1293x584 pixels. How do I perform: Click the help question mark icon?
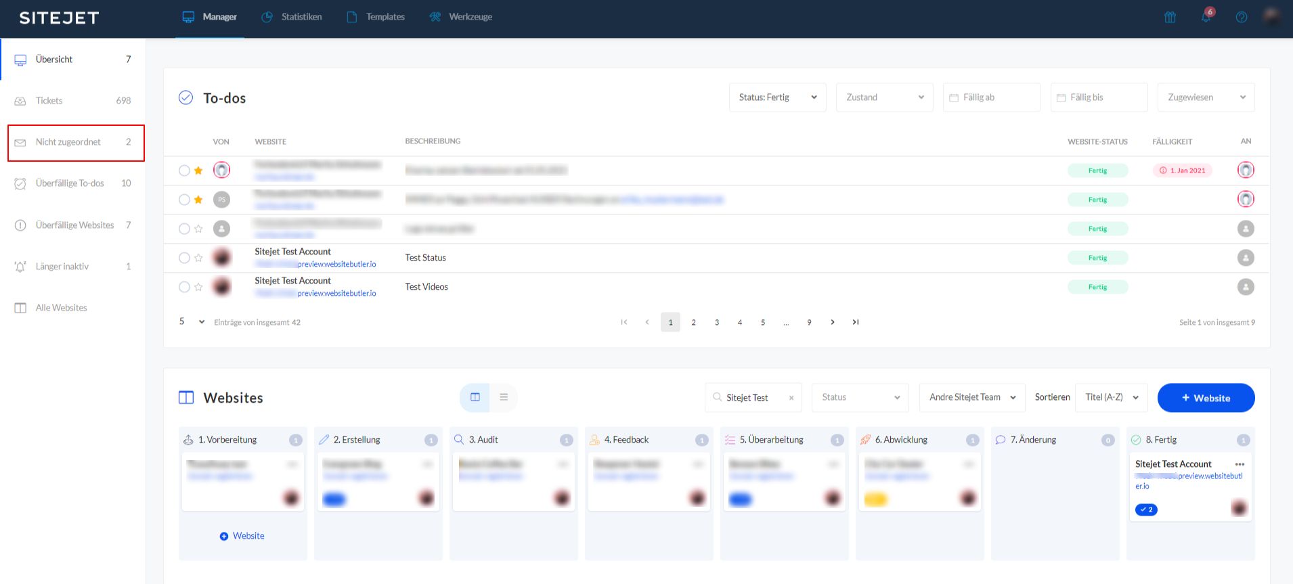(x=1242, y=18)
